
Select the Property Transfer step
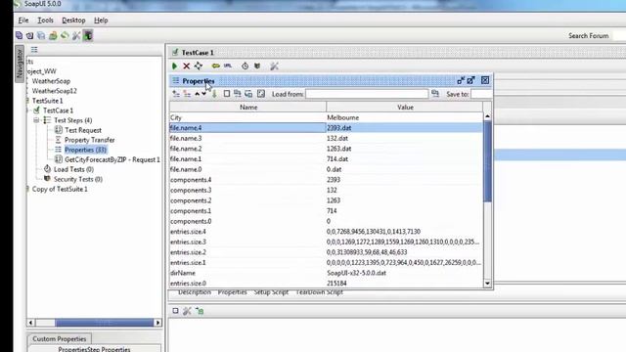tap(89, 140)
